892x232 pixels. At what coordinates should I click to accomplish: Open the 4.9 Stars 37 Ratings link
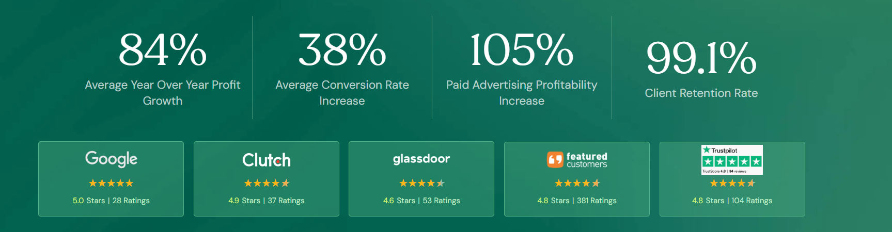click(x=267, y=201)
